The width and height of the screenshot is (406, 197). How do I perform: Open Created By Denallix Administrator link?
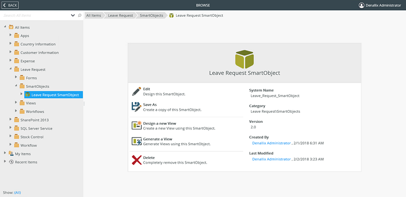[272, 143]
